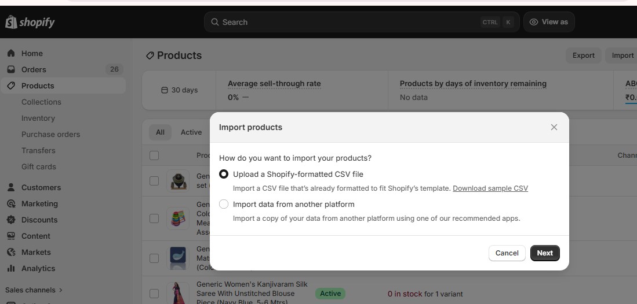Click the Markets globe icon
Viewport: 637px width, 304px height.
tap(11, 252)
